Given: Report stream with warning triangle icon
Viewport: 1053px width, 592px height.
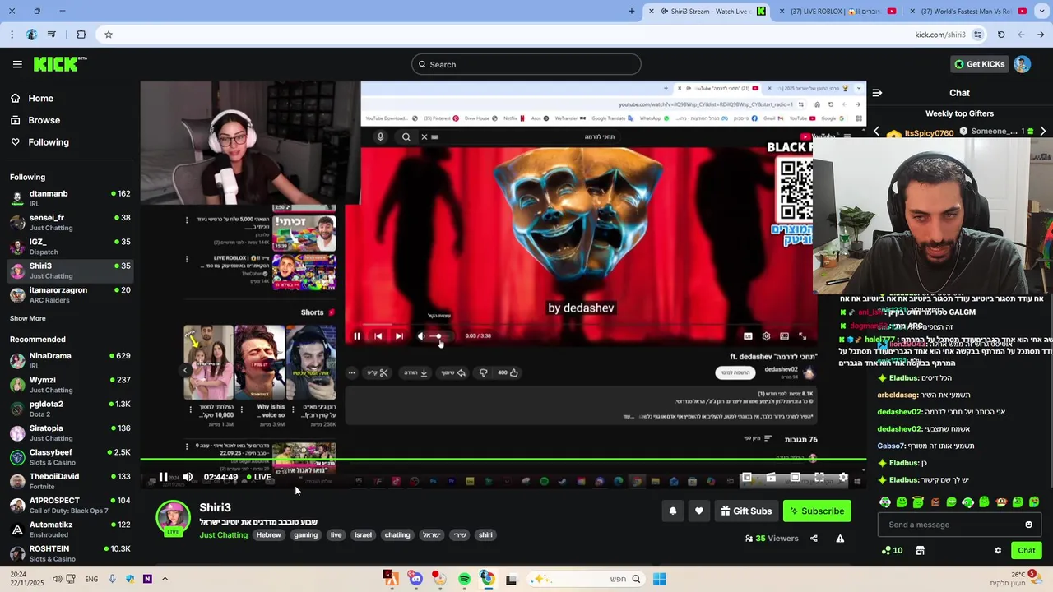Looking at the screenshot, I should click(840, 539).
